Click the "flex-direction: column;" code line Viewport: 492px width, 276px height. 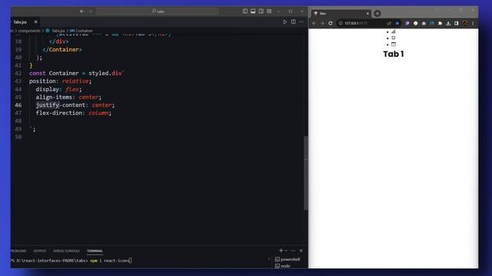tap(74, 113)
